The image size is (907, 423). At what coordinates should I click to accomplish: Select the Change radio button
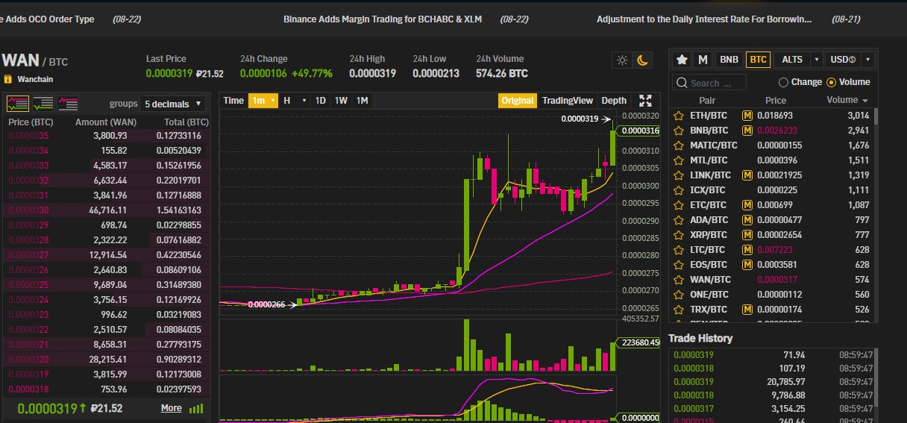tap(783, 82)
